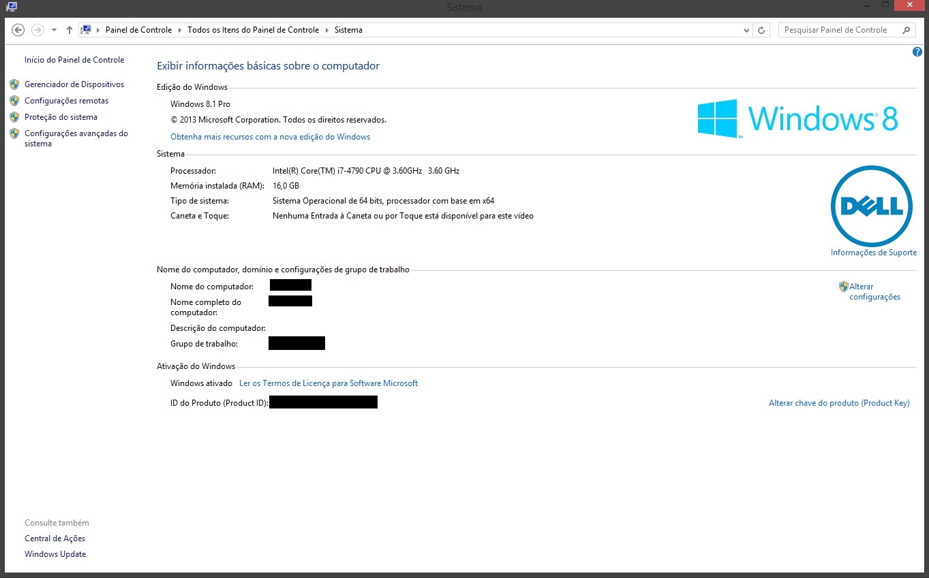
Task: Click the system icon in title bar
Action: click(11, 6)
